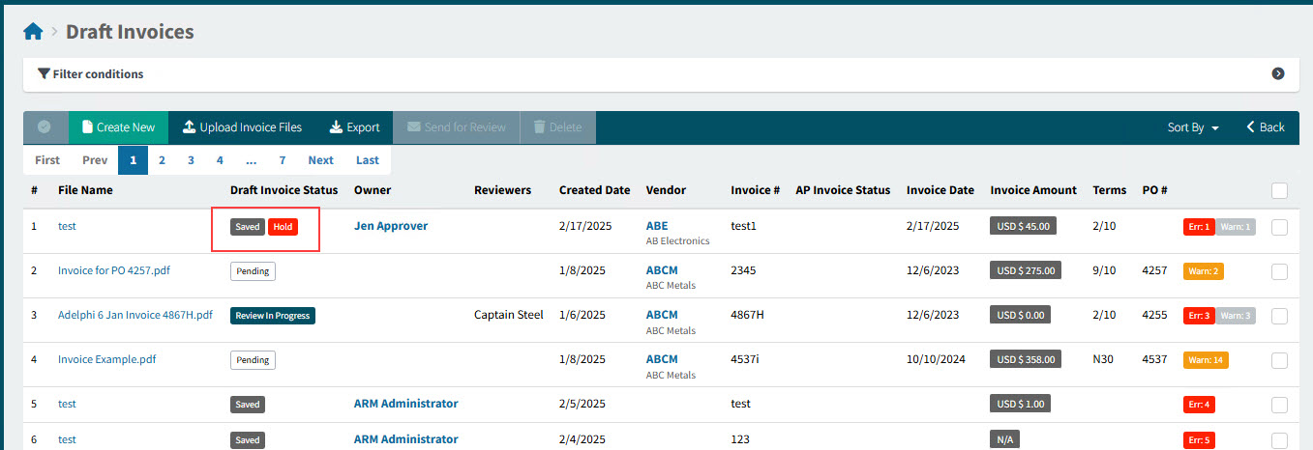This screenshot has width=1313, height=450.
Task: Go Back using the chevron button
Action: tap(1265, 127)
